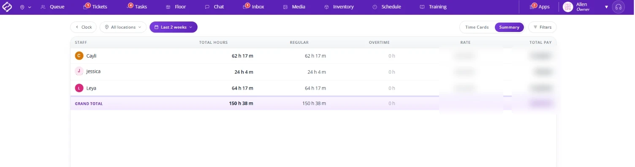Go to the Training section
Viewport: 635px width, 167px height.
pyautogui.click(x=433, y=7)
